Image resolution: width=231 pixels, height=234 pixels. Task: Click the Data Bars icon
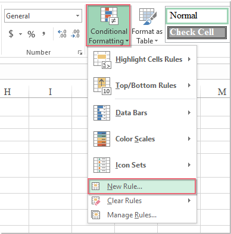tap(102, 113)
